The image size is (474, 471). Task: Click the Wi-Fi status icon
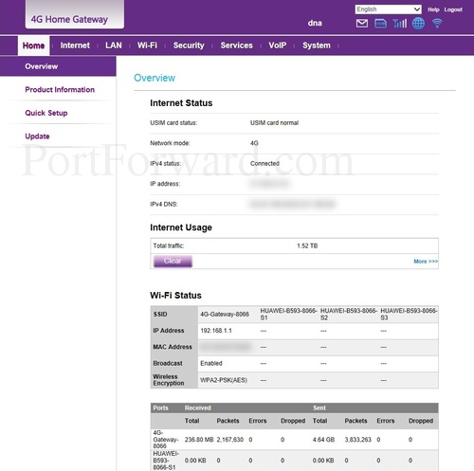pos(437,23)
